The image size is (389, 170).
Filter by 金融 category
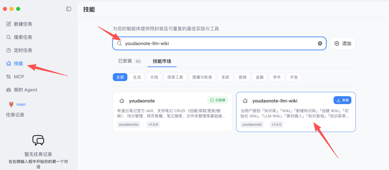pos(259,77)
